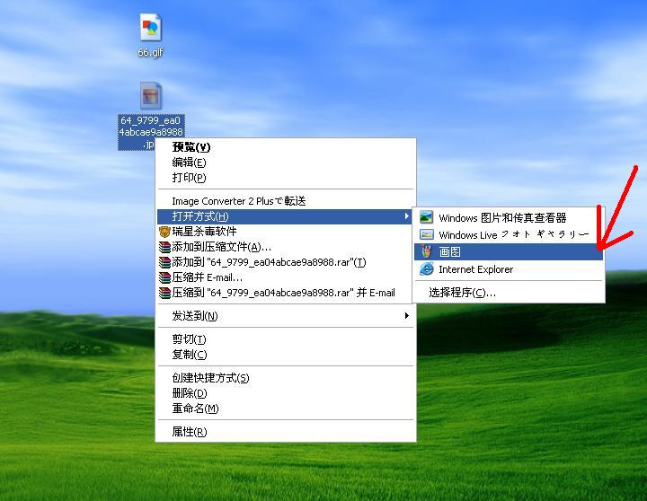Click the 64_9799_ea04abcae9a8988.jpg file name label
Image resolution: width=647 pixels, height=501 pixels.
coord(151,132)
